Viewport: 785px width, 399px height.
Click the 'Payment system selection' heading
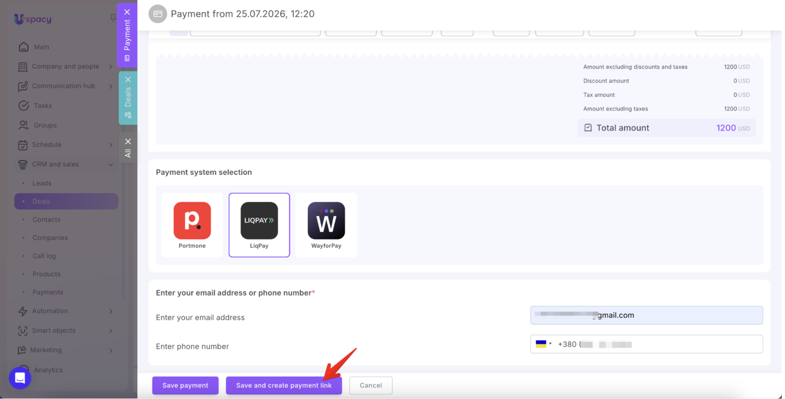[204, 172]
